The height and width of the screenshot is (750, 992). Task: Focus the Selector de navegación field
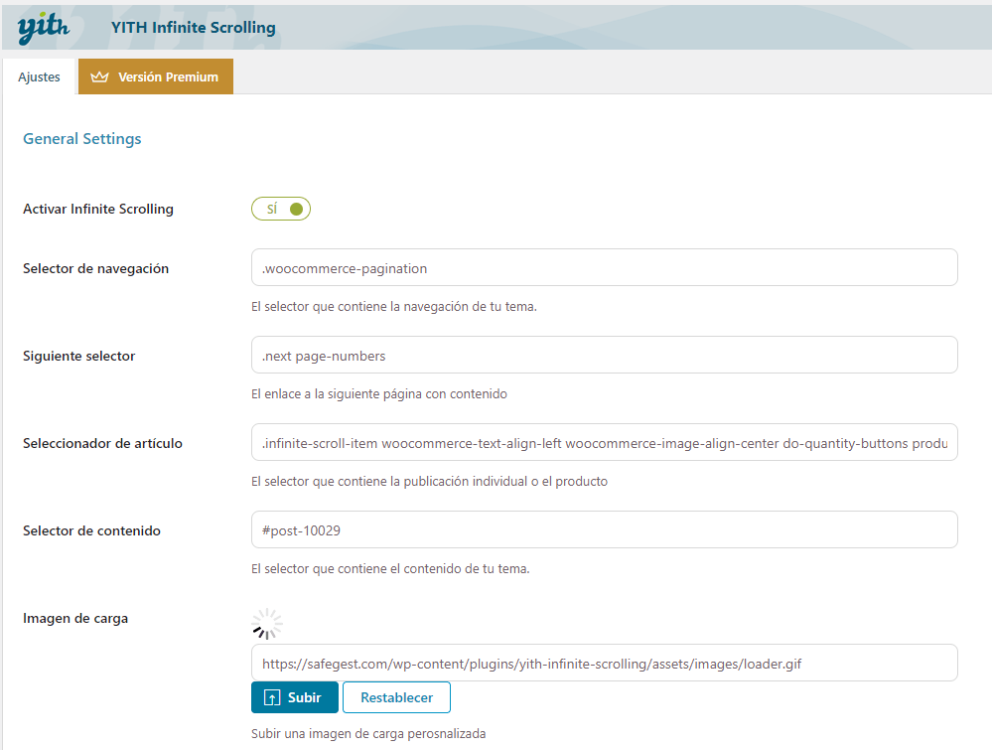point(604,267)
